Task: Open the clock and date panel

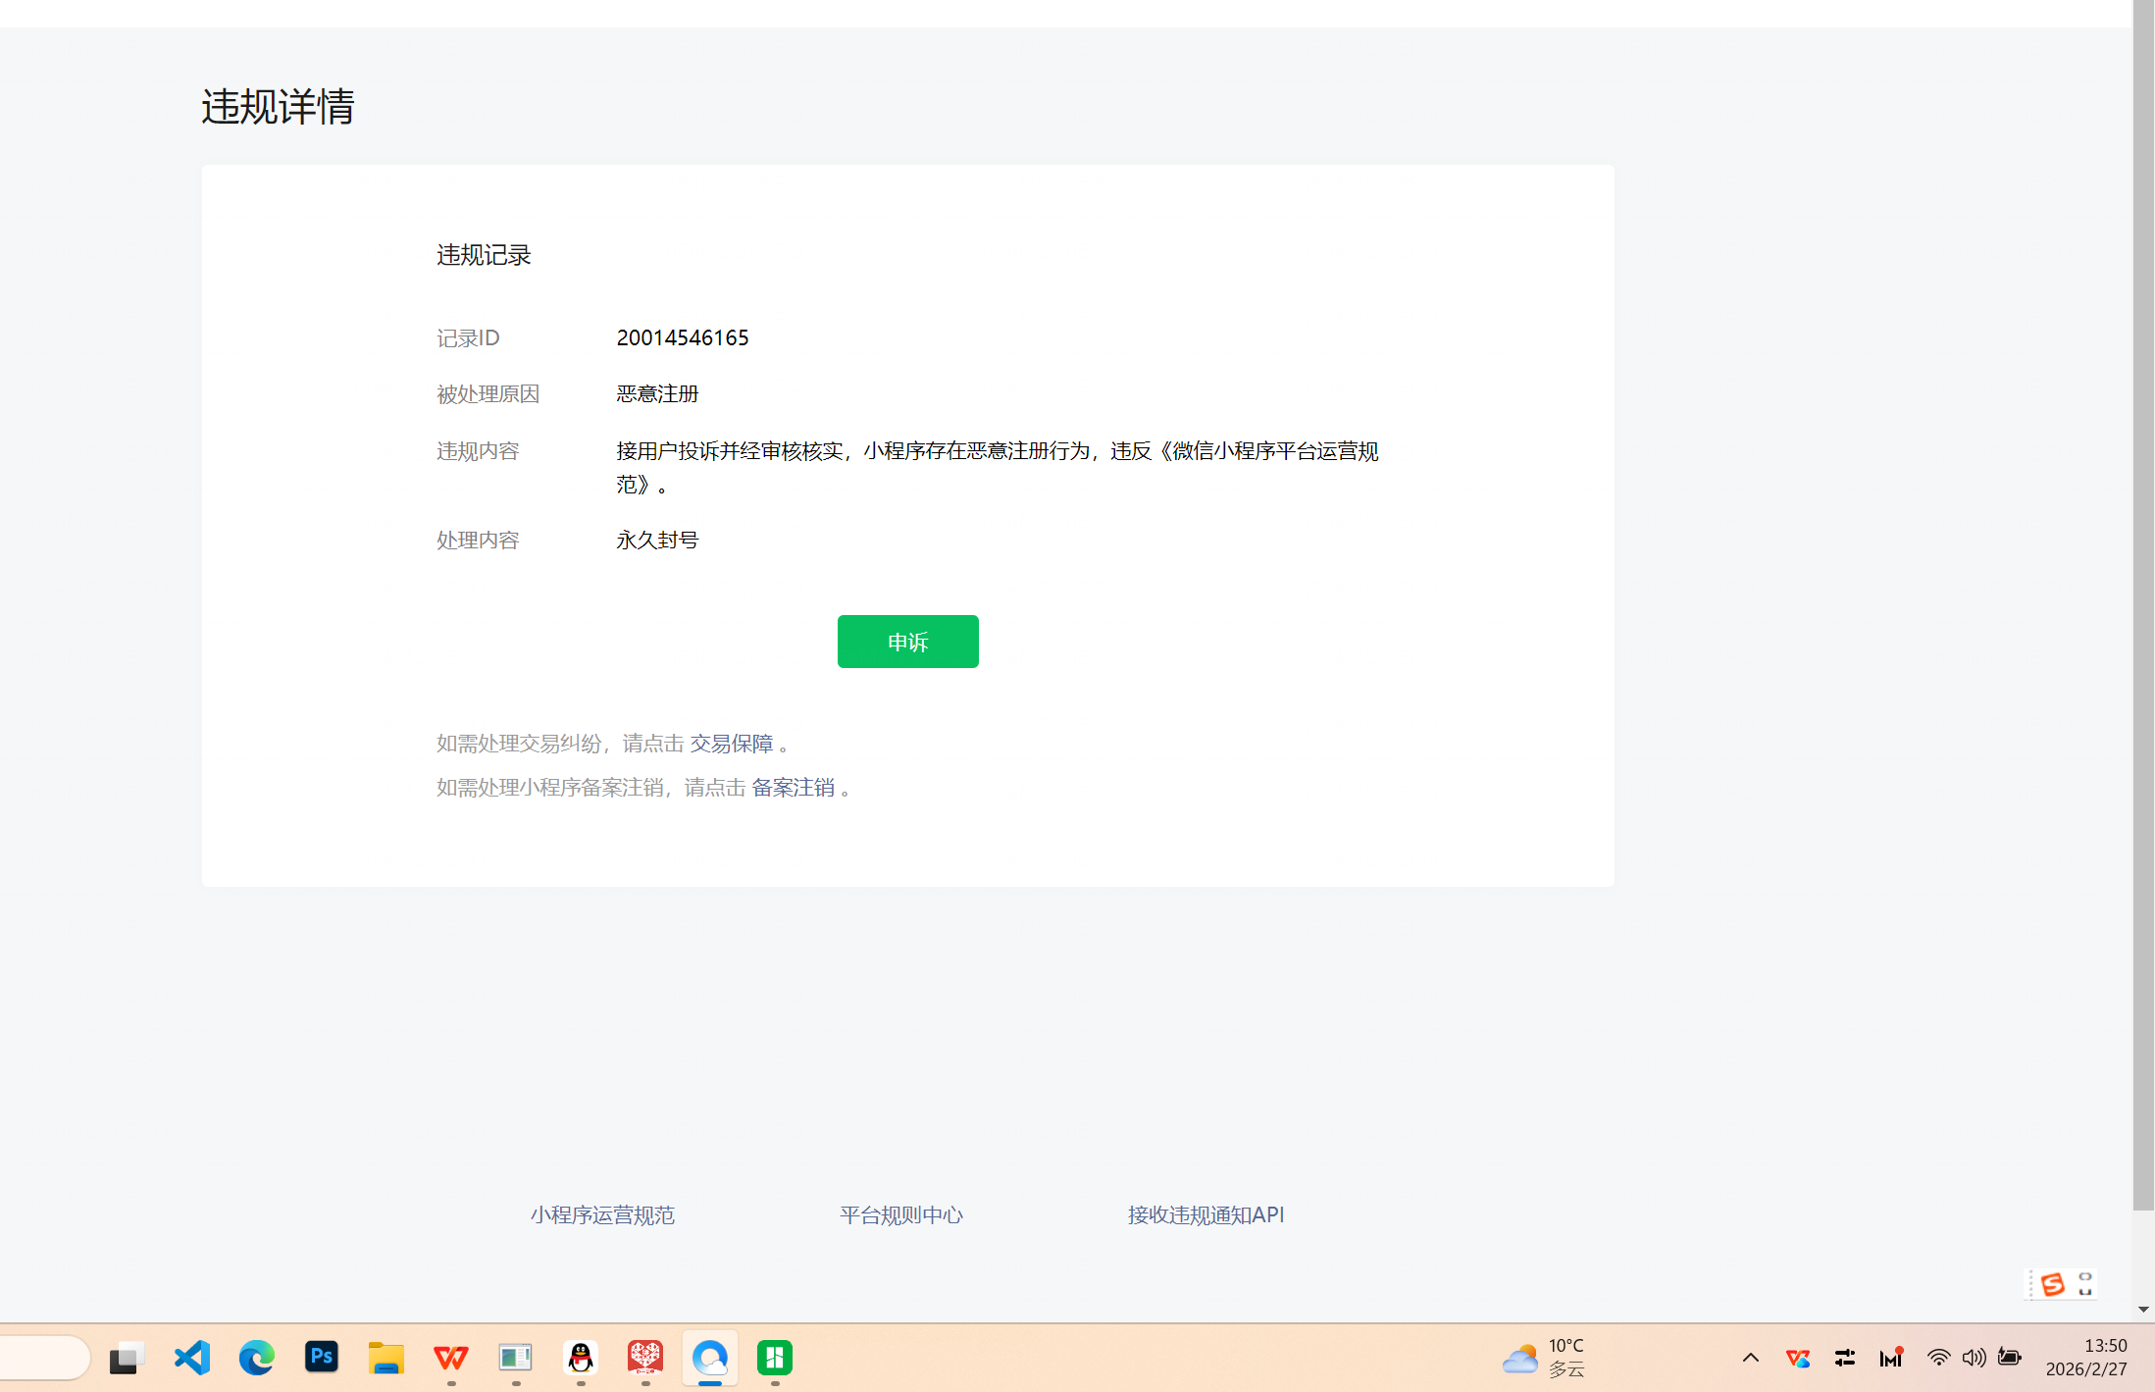Action: pos(2086,1358)
